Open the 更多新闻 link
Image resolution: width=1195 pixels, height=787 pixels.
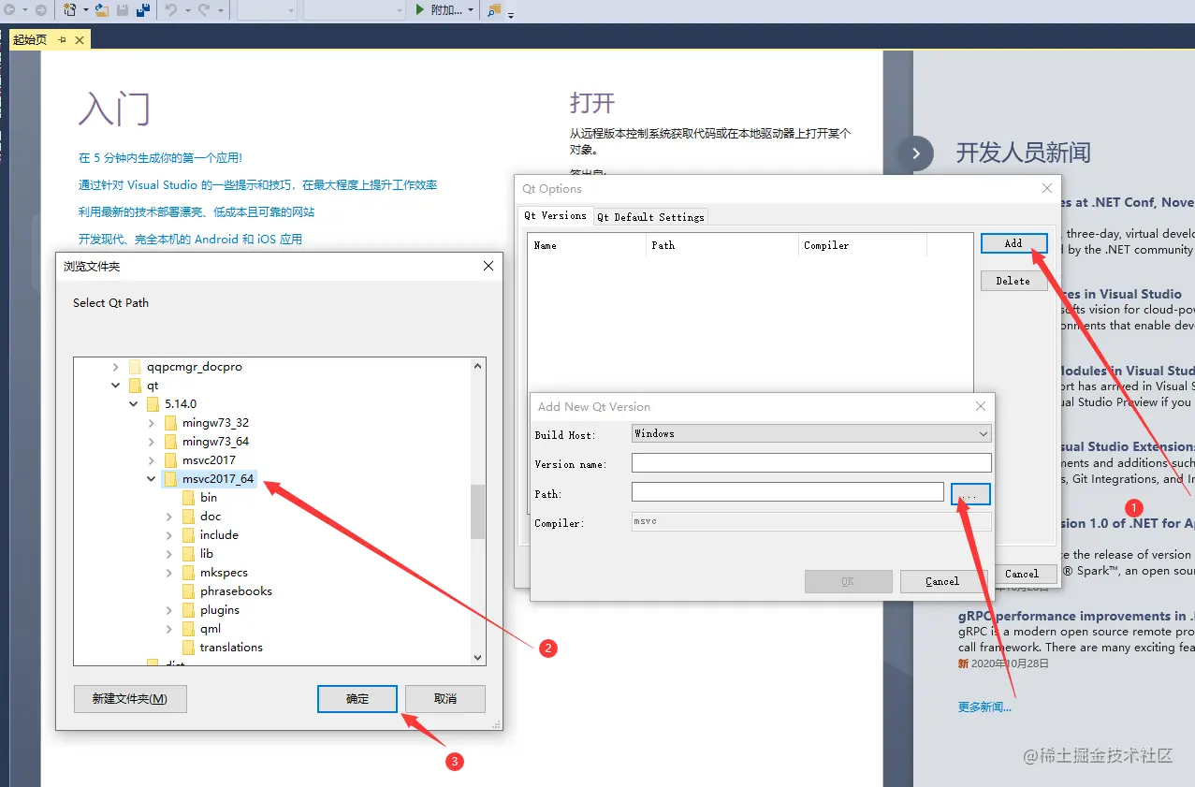click(984, 707)
